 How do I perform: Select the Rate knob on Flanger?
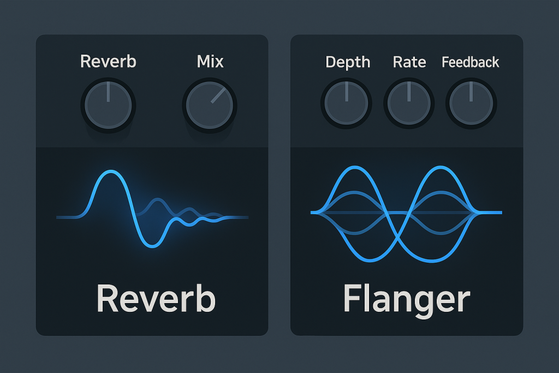(x=409, y=103)
